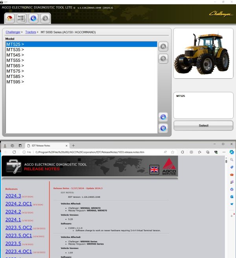Move up one model in list

163,59
